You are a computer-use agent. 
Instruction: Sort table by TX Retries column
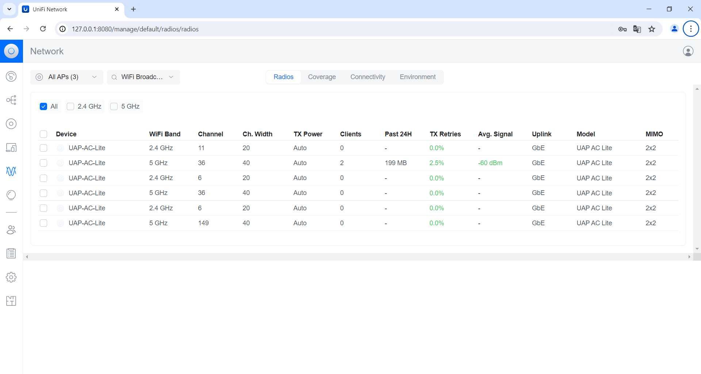(445, 134)
